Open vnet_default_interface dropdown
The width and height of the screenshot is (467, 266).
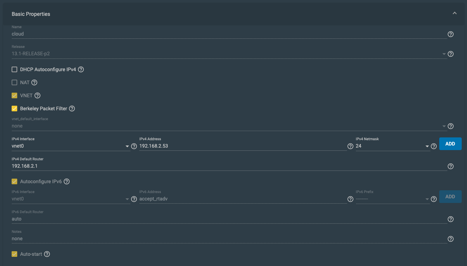[229, 126]
